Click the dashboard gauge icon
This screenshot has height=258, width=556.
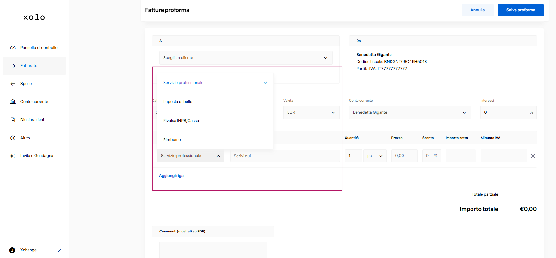(13, 48)
